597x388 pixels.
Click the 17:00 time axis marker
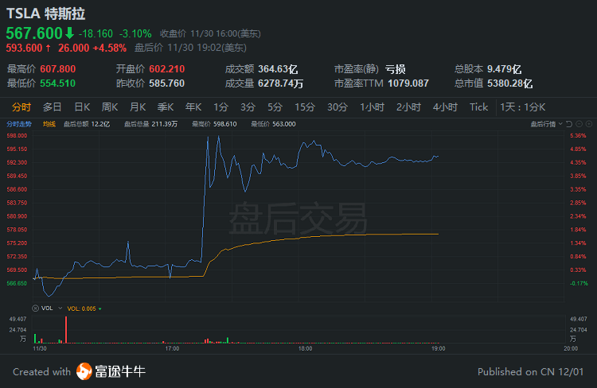(x=172, y=348)
